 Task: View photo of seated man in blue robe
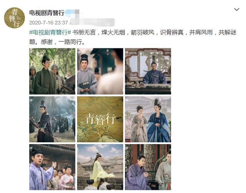[x=148, y=71]
